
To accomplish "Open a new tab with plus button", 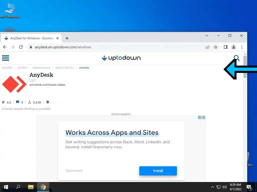I will click(x=67, y=38).
